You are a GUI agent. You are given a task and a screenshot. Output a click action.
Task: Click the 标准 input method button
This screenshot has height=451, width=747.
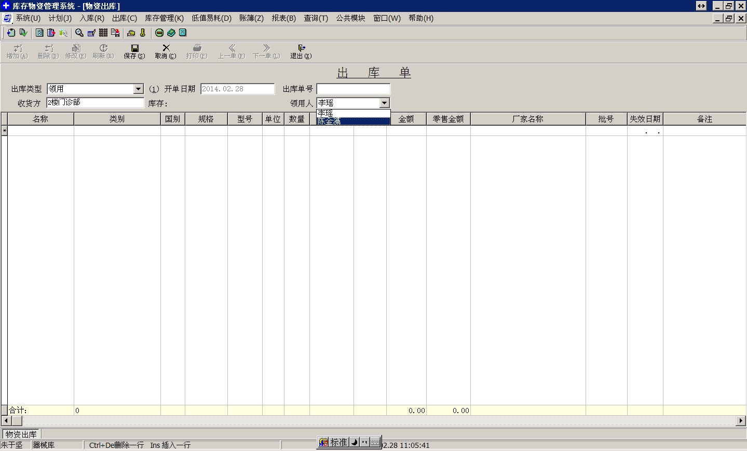click(x=339, y=442)
